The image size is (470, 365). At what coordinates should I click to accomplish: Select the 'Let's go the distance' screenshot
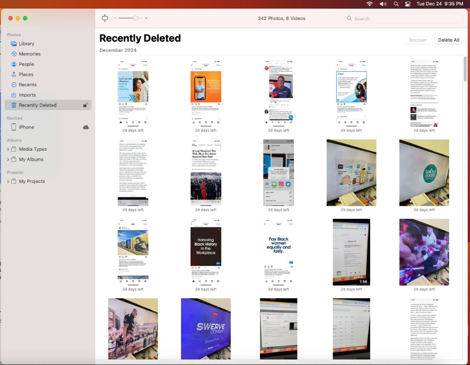(x=133, y=93)
